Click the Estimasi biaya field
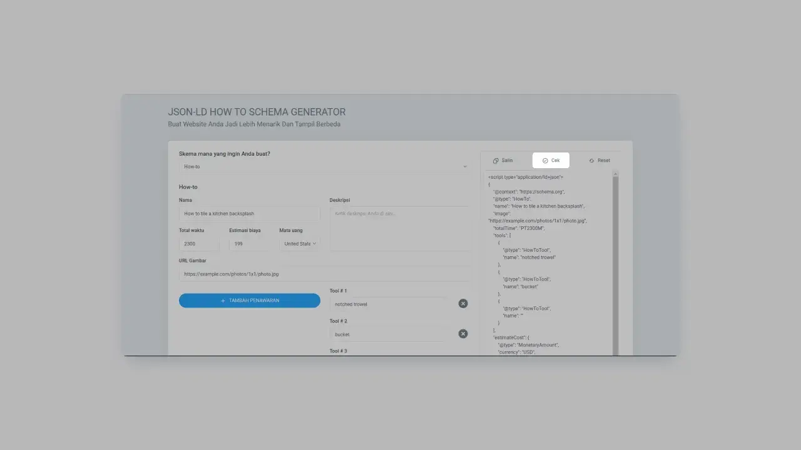This screenshot has width=801, height=450. tap(249, 244)
